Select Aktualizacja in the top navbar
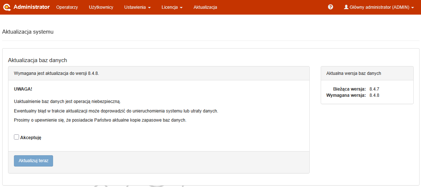Screen dimensions: 421x187 point(205,7)
